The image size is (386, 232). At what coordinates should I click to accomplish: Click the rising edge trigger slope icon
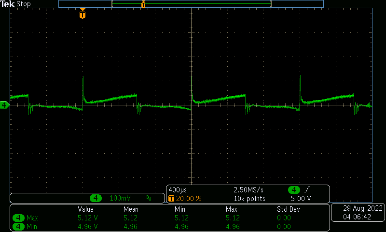[x=307, y=189]
